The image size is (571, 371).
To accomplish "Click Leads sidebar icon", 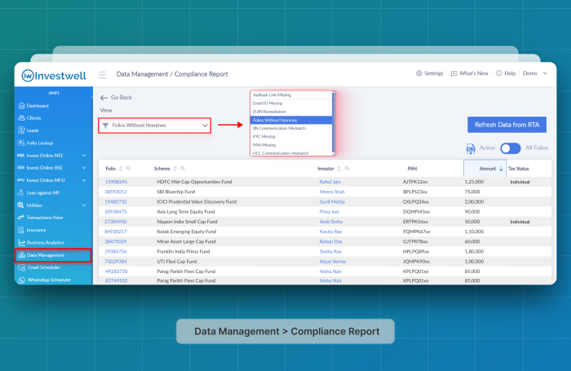I will coord(21,130).
